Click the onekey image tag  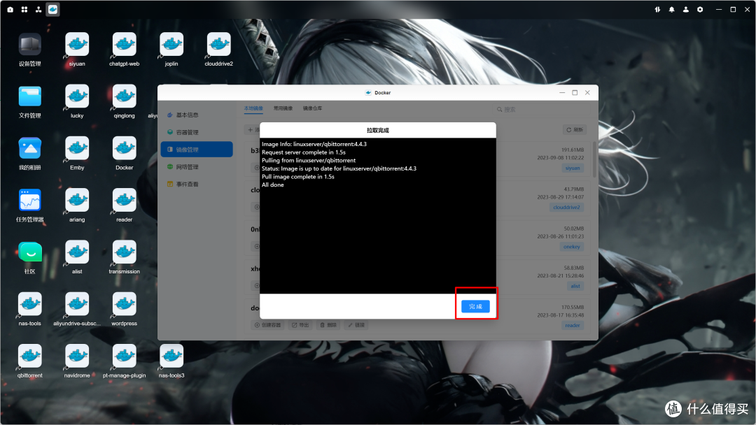pos(572,247)
